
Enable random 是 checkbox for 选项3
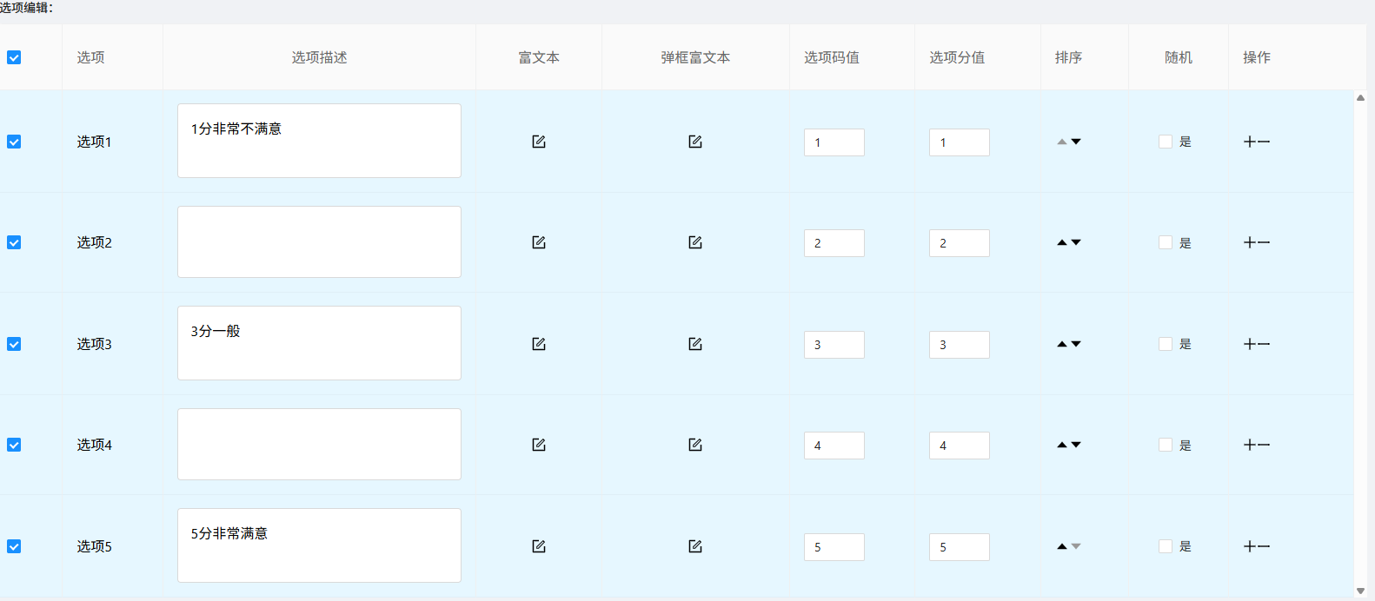pyautogui.click(x=1166, y=344)
